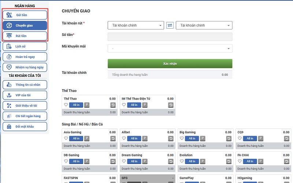This screenshot has height=183, width=293.
Task: Click the green Xác nhận confirm button
Action: pyautogui.click(x=170, y=64)
